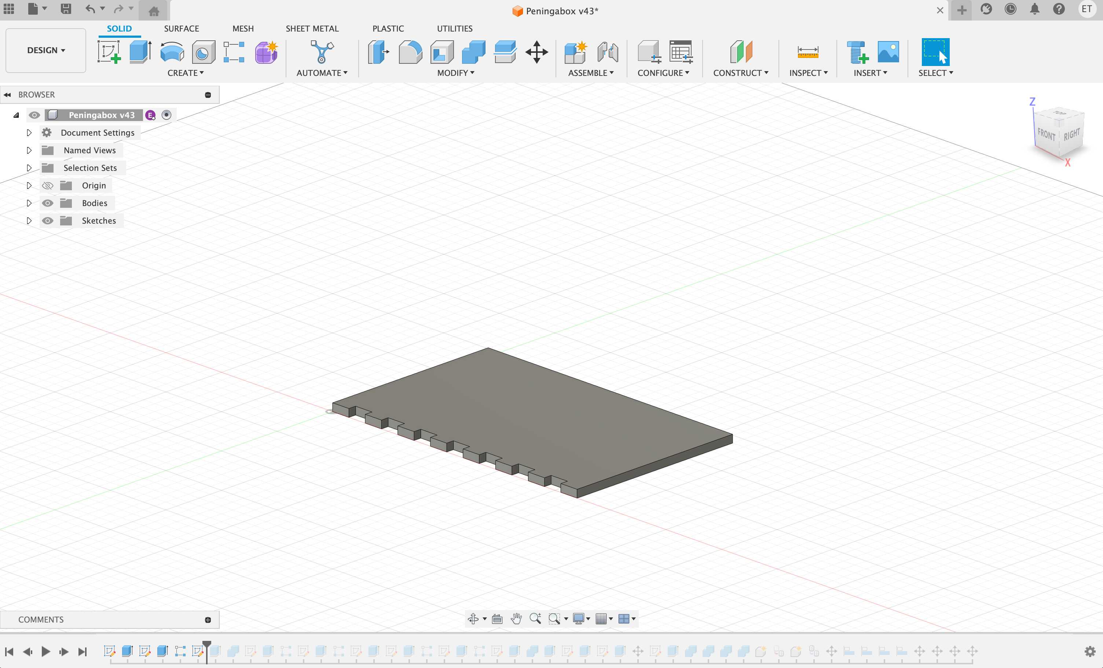
Task: Click the Insert Canvas image icon
Action: (888, 52)
